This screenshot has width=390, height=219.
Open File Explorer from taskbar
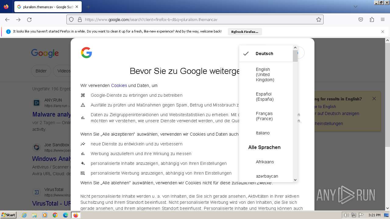34,215
